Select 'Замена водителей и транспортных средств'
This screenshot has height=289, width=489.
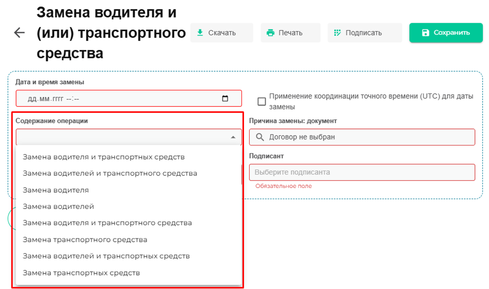(x=106, y=256)
